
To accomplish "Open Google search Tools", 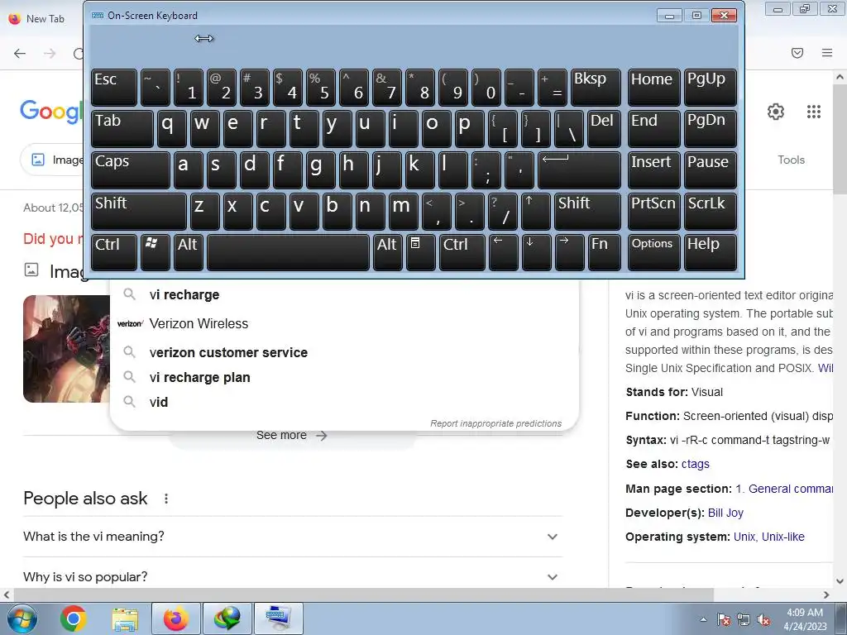I will click(791, 160).
